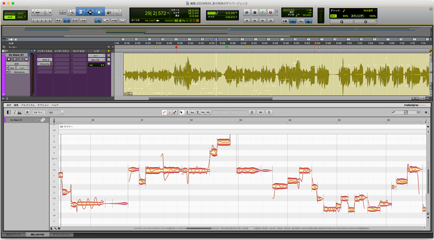Select SLIP edit mode
This screenshot has height=240, width=434.
10,17
